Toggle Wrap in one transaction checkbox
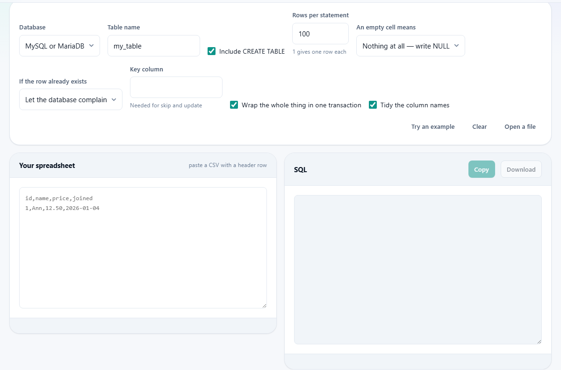The width and height of the screenshot is (561, 370). (234, 105)
